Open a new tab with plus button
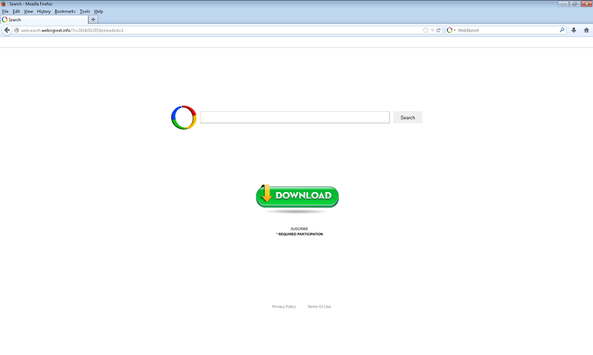The image size is (593, 355). click(93, 19)
